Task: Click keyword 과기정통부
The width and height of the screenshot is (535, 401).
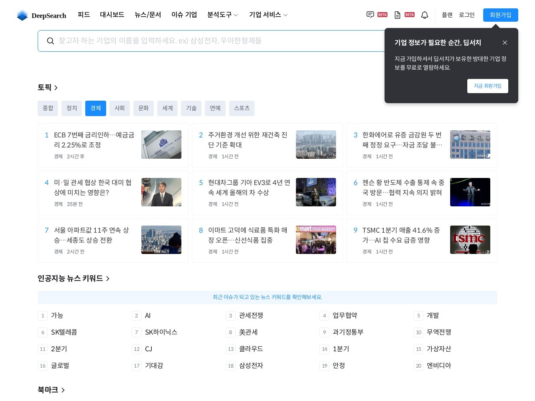Action: click(348, 332)
